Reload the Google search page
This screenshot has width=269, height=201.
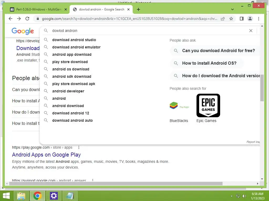pos(27,19)
